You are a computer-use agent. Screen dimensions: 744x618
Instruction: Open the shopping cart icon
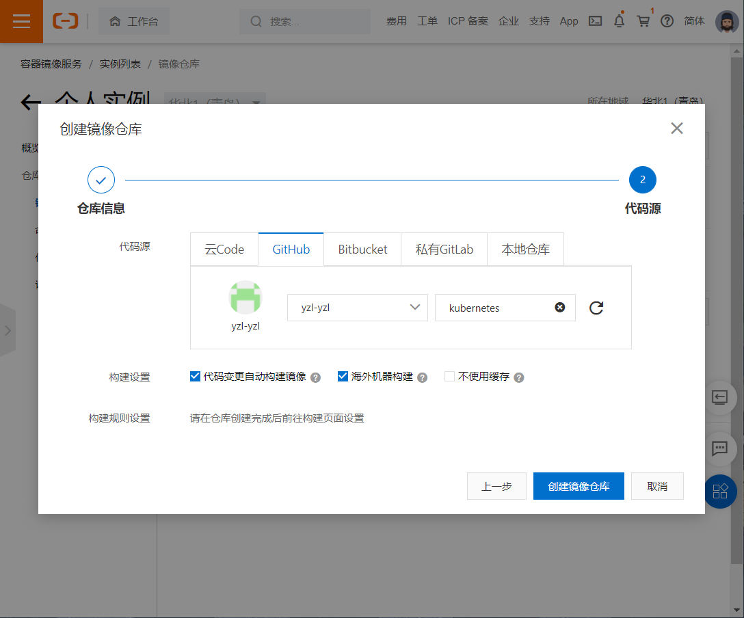643,21
